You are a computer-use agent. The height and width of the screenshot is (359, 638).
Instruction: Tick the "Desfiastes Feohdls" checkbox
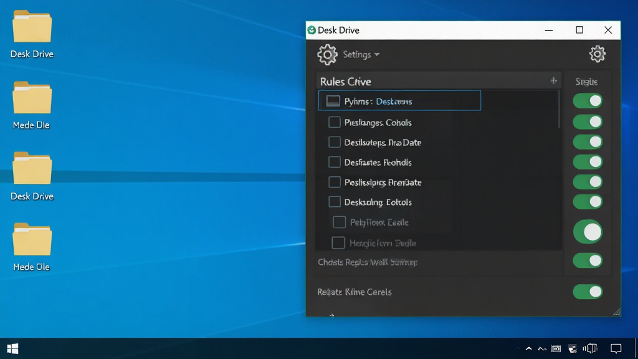tap(335, 162)
